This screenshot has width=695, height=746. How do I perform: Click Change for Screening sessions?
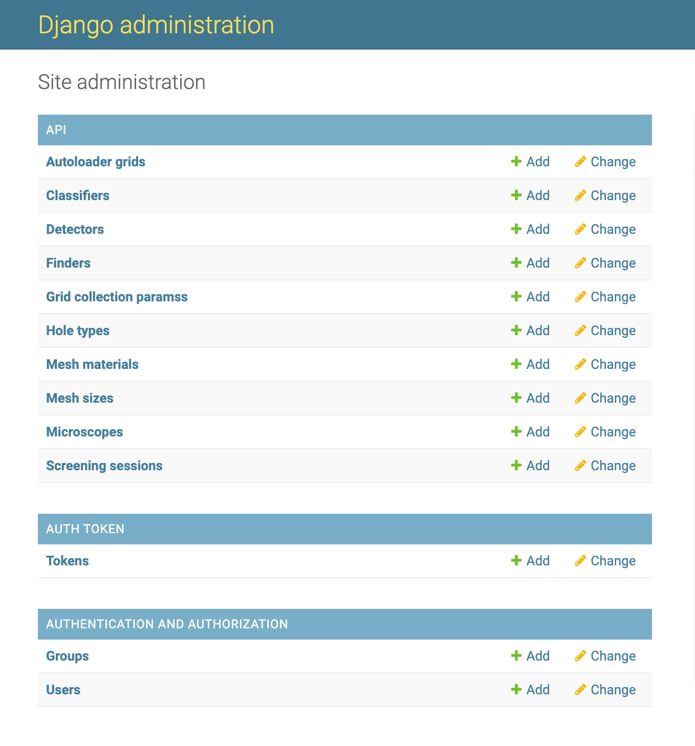point(605,466)
